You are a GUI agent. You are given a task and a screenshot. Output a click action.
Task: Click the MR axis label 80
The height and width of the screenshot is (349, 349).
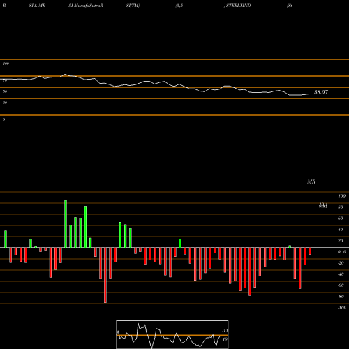point(341,207)
